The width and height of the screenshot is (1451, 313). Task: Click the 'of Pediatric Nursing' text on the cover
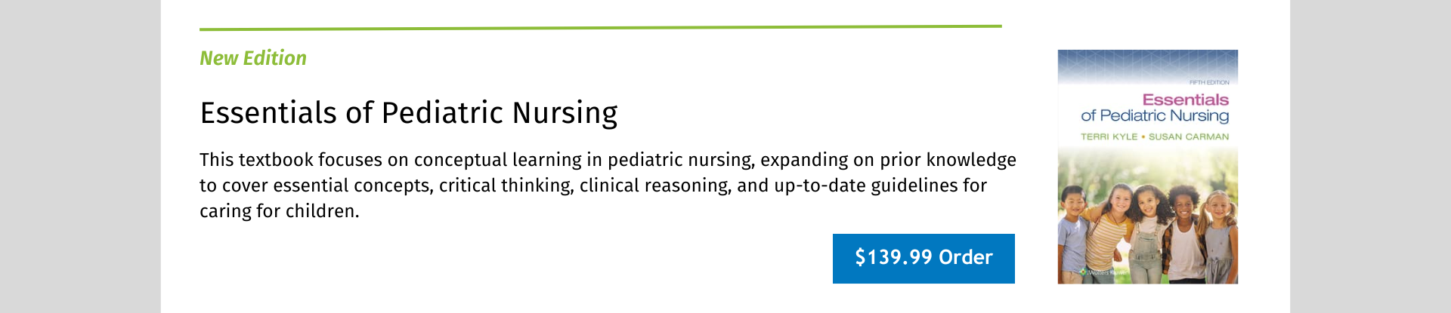pyautogui.click(x=1154, y=116)
